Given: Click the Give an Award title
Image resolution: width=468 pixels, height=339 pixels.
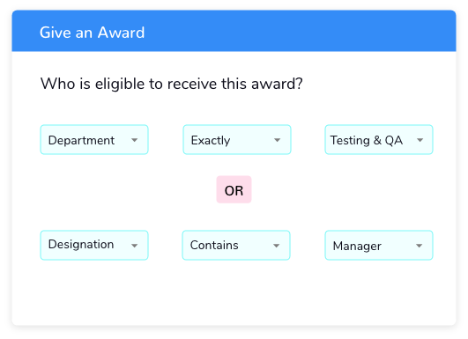Looking at the screenshot, I should tap(93, 33).
